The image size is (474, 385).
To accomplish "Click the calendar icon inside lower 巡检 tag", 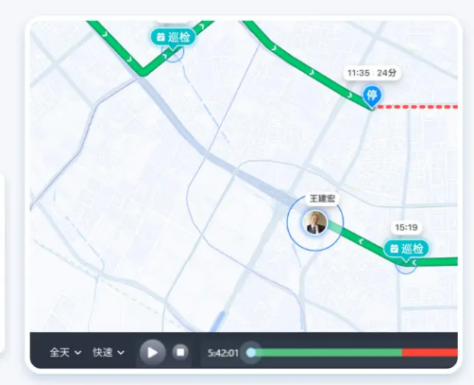I will tap(395, 249).
